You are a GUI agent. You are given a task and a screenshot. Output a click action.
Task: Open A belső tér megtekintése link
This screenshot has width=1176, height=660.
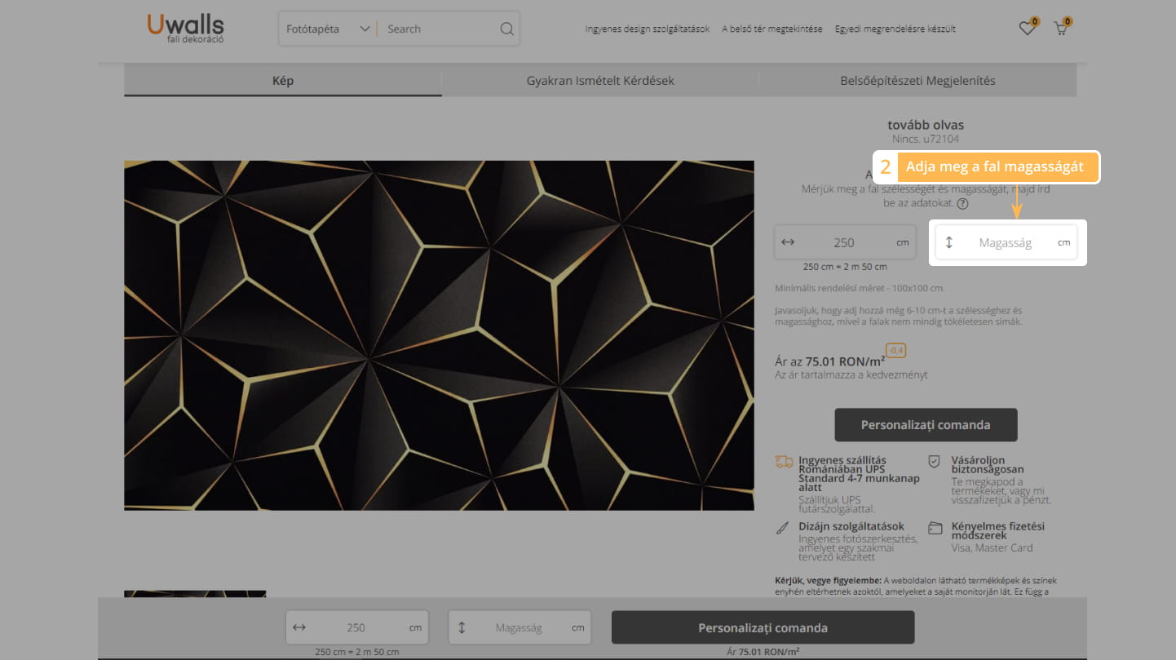(x=771, y=29)
